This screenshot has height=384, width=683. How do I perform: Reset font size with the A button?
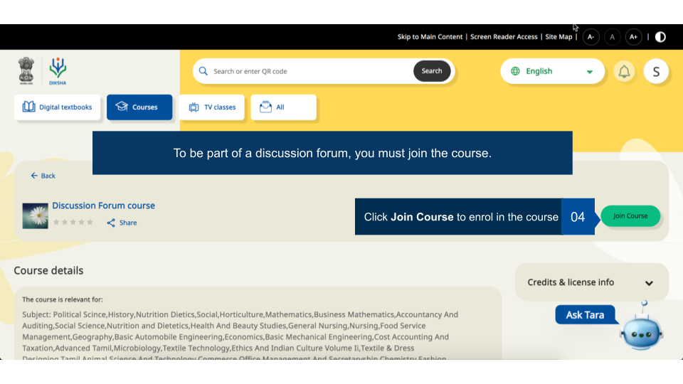click(612, 37)
